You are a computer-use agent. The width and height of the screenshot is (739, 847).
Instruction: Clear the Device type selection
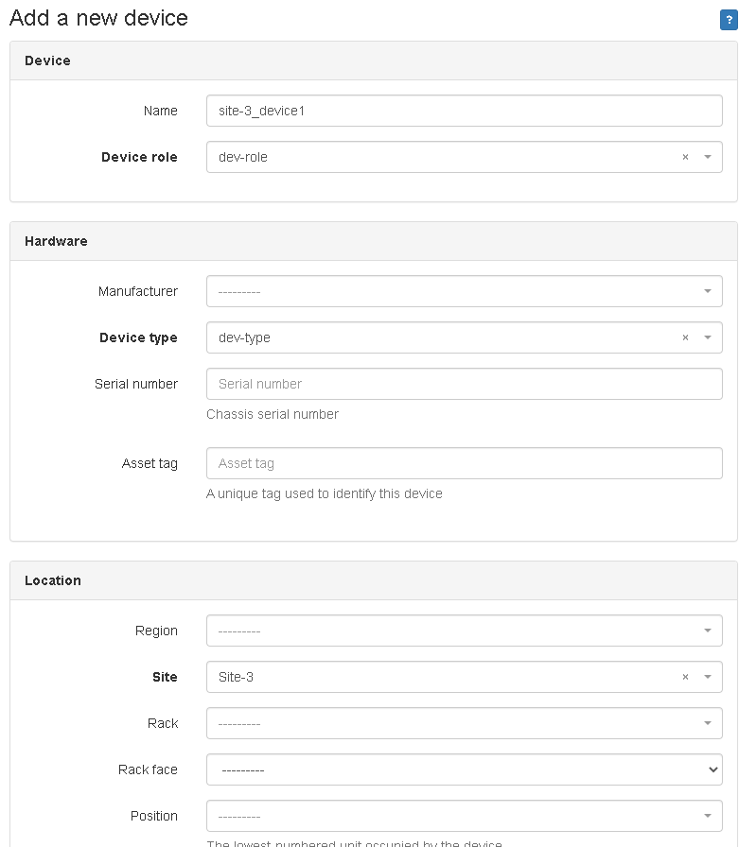pyautogui.click(x=685, y=338)
